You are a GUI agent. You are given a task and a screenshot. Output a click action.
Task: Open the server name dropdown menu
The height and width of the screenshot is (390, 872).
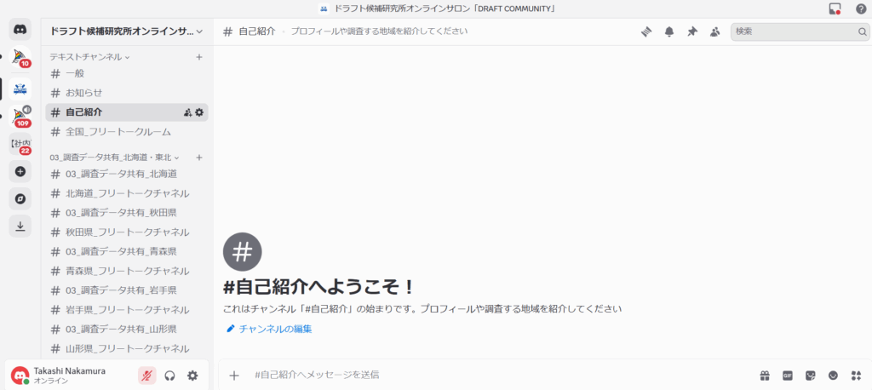point(127,32)
